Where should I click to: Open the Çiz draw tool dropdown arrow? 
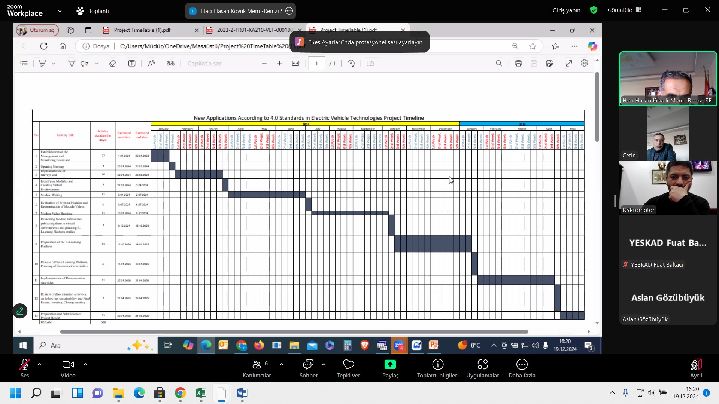[x=97, y=64]
